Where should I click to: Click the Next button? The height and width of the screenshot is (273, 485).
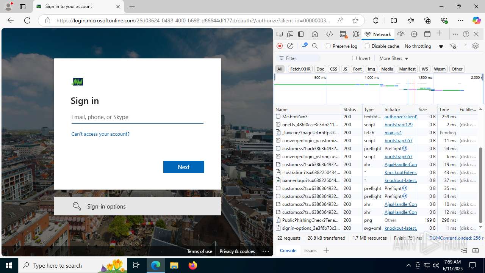pos(184,167)
